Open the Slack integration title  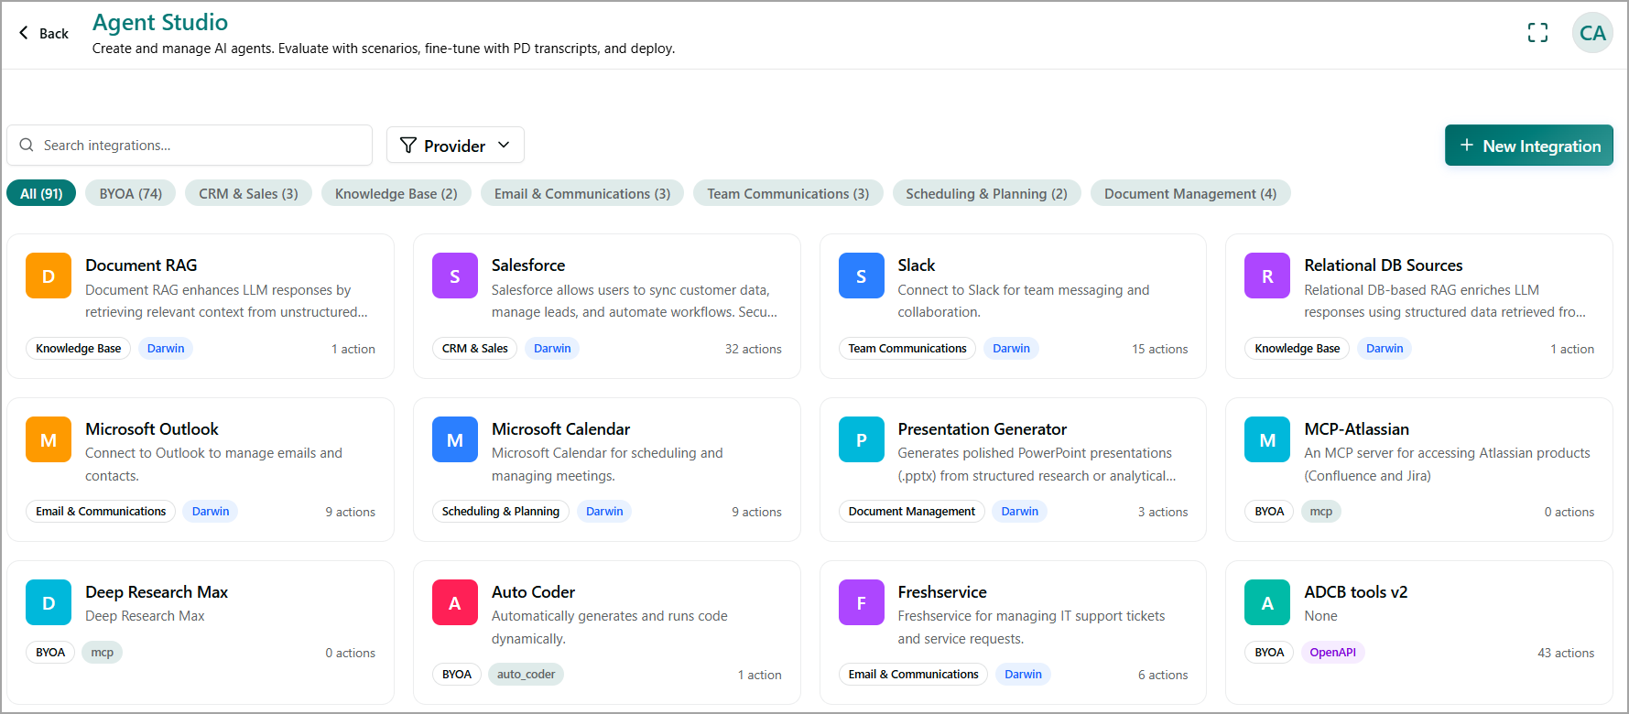point(917,265)
